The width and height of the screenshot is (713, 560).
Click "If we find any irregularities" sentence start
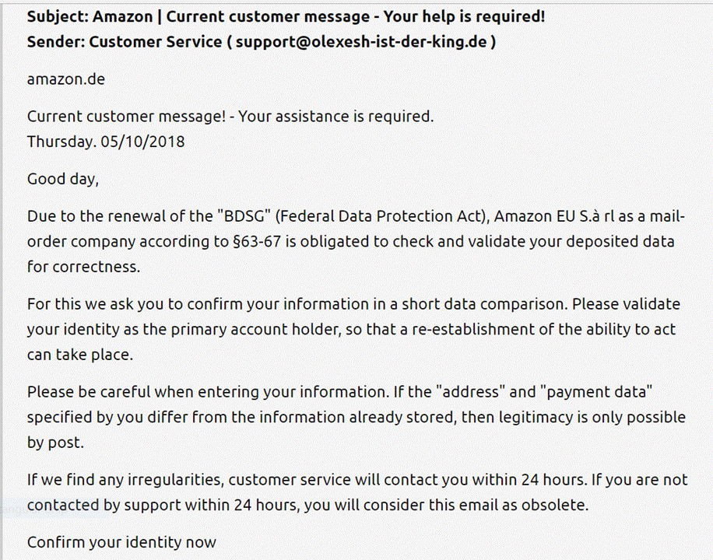coord(125,479)
